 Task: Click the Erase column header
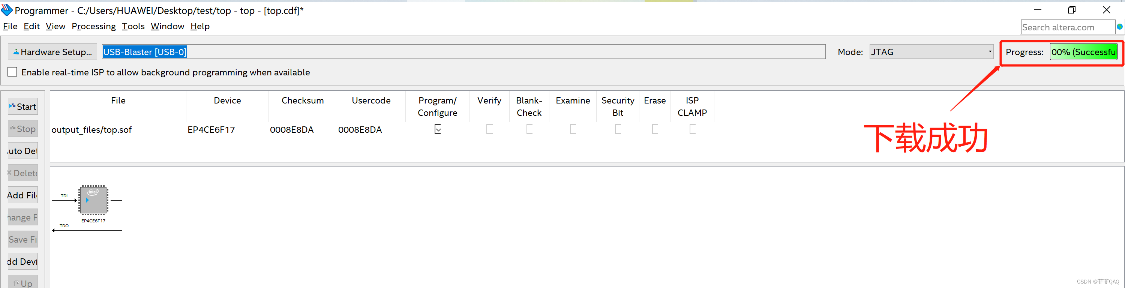pos(655,100)
